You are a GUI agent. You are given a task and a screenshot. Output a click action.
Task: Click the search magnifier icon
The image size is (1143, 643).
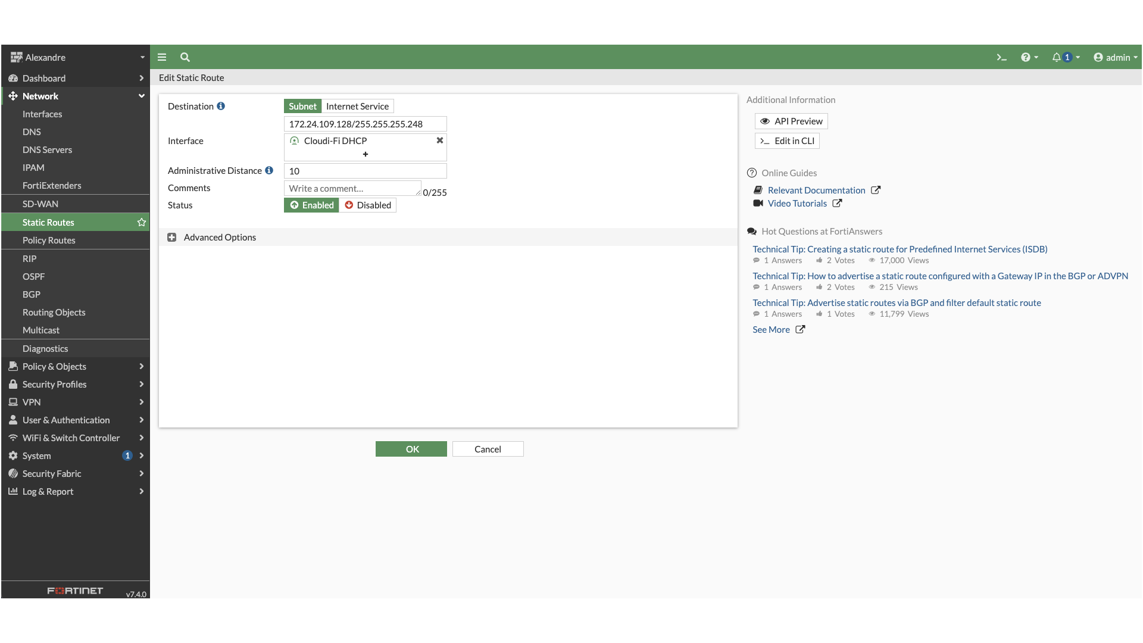185,58
